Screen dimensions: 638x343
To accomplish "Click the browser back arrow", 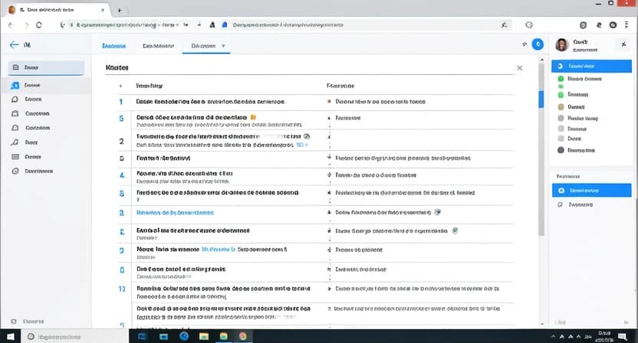I will [11, 24].
